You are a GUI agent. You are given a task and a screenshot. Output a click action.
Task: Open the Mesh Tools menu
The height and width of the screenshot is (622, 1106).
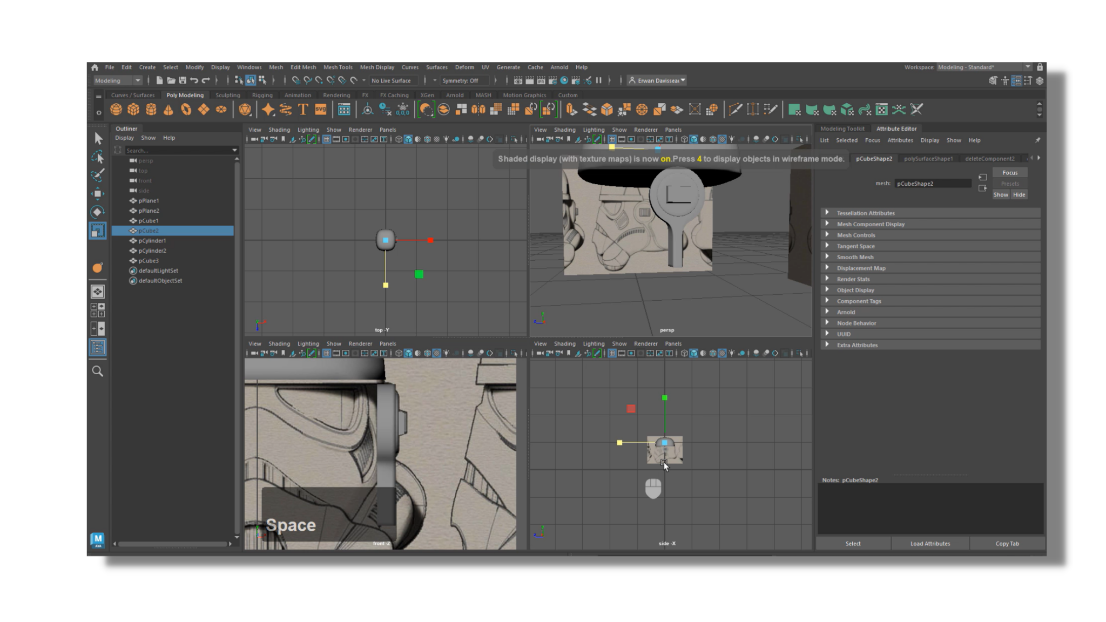[x=338, y=67]
